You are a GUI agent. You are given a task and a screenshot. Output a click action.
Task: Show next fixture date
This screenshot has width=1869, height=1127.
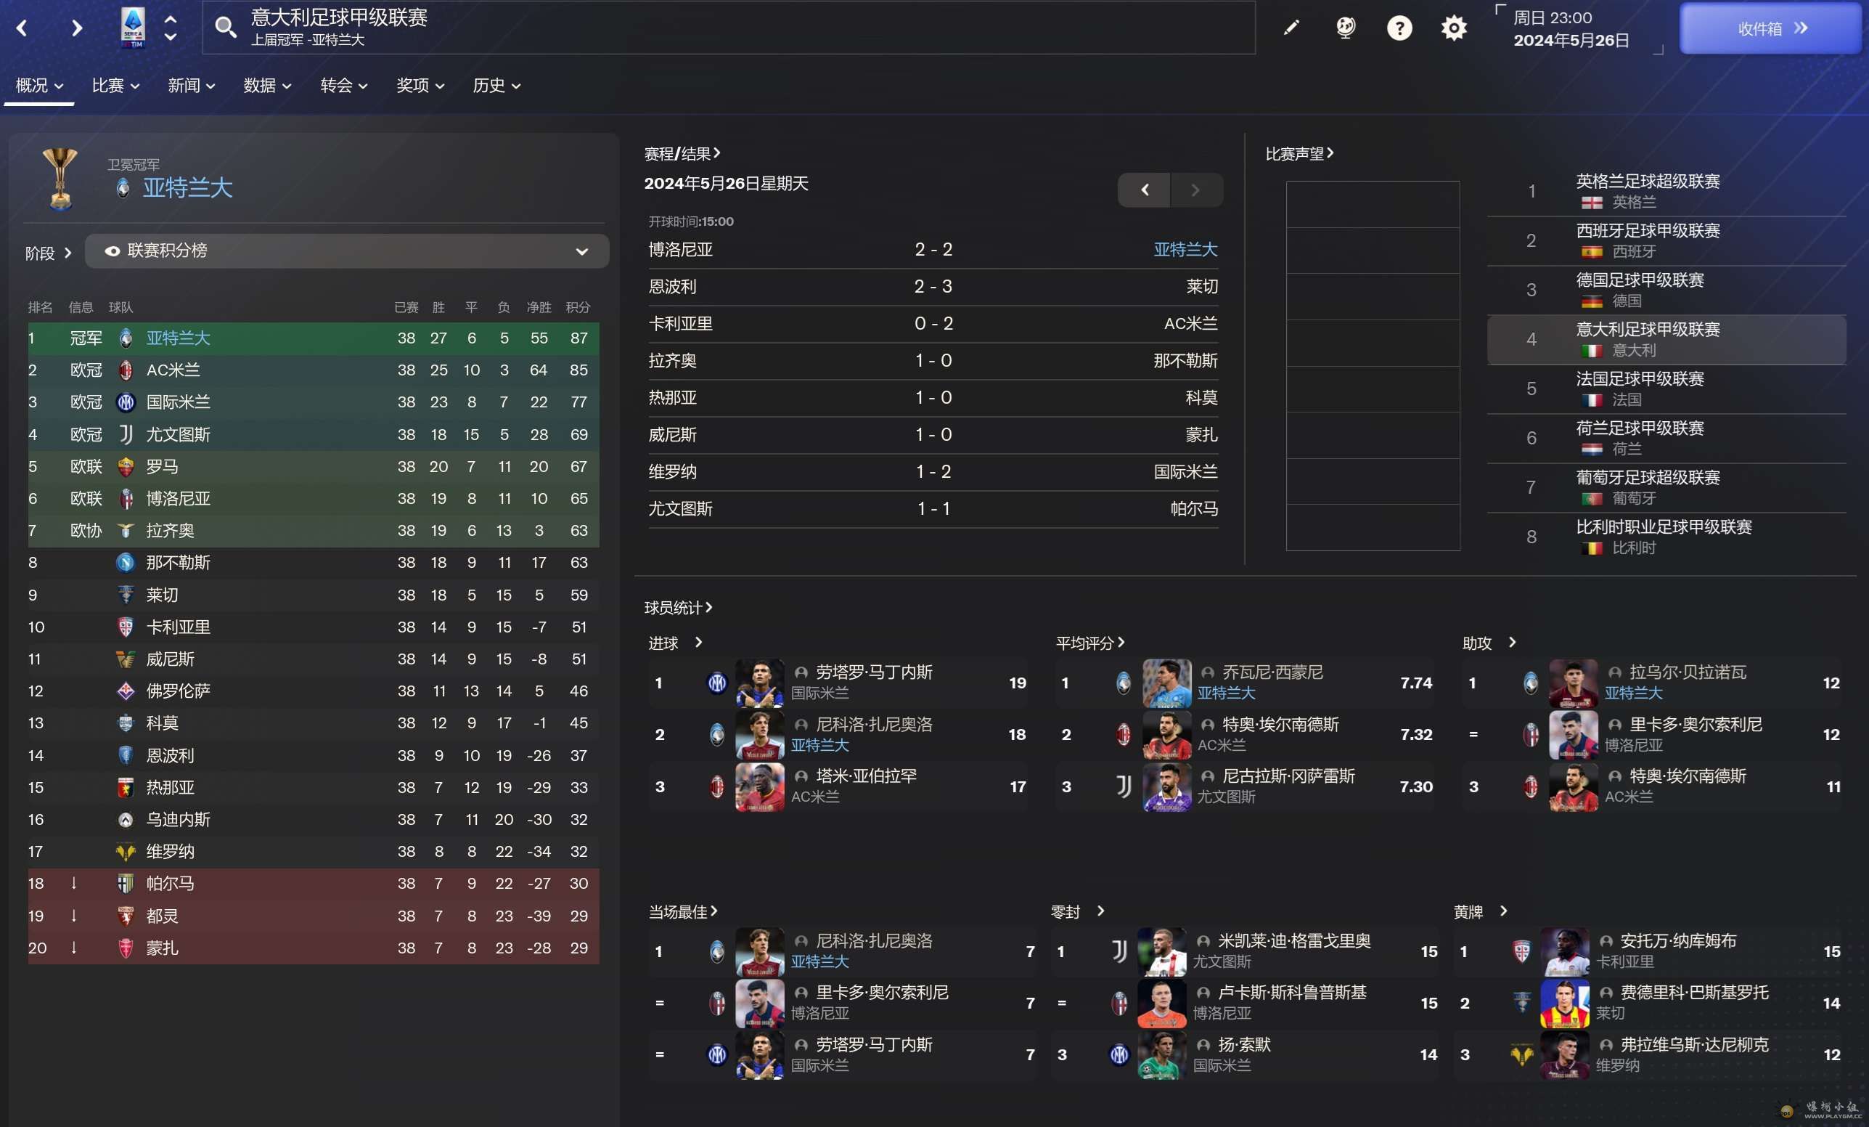(1196, 190)
